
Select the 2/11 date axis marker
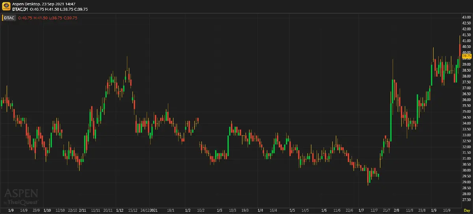click(83, 211)
